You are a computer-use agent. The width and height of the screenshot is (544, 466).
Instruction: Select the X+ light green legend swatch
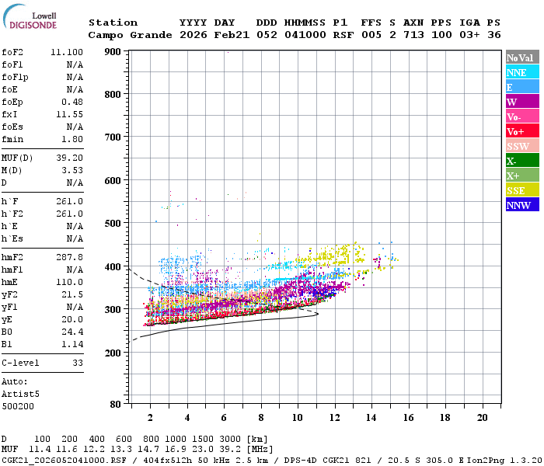pyautogui.click(x=522, y=175)
